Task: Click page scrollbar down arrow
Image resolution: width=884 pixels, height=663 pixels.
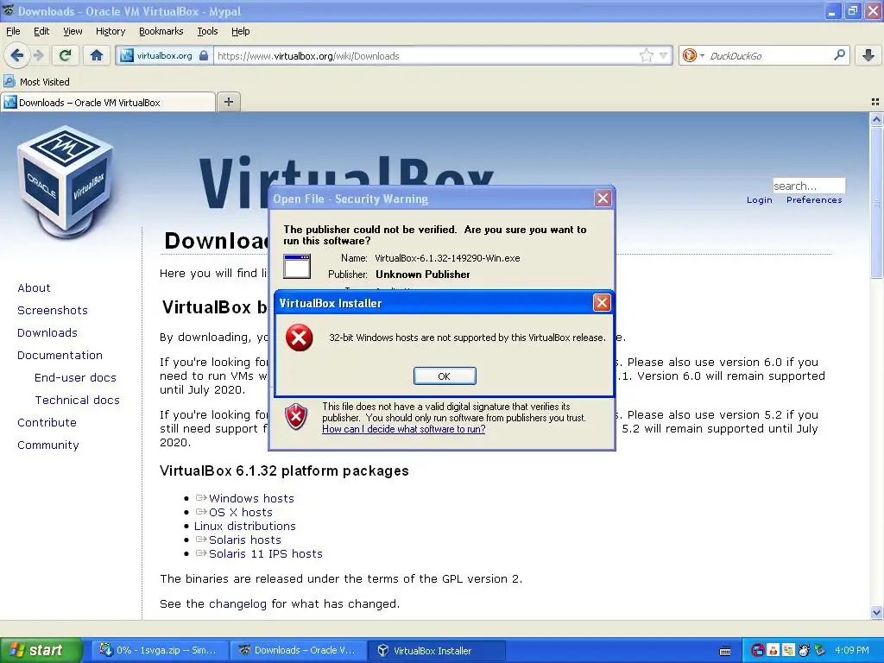Action: coord(876,612)
